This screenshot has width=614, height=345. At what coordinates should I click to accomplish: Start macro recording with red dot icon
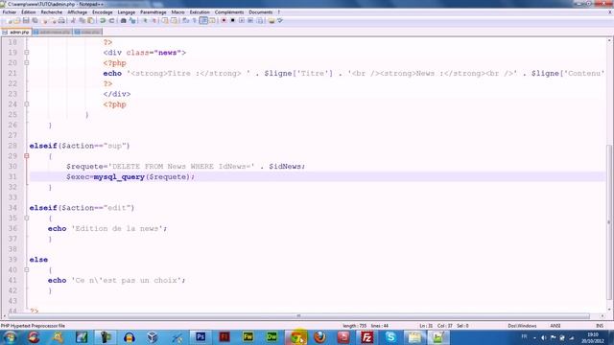tap(224, 20)
